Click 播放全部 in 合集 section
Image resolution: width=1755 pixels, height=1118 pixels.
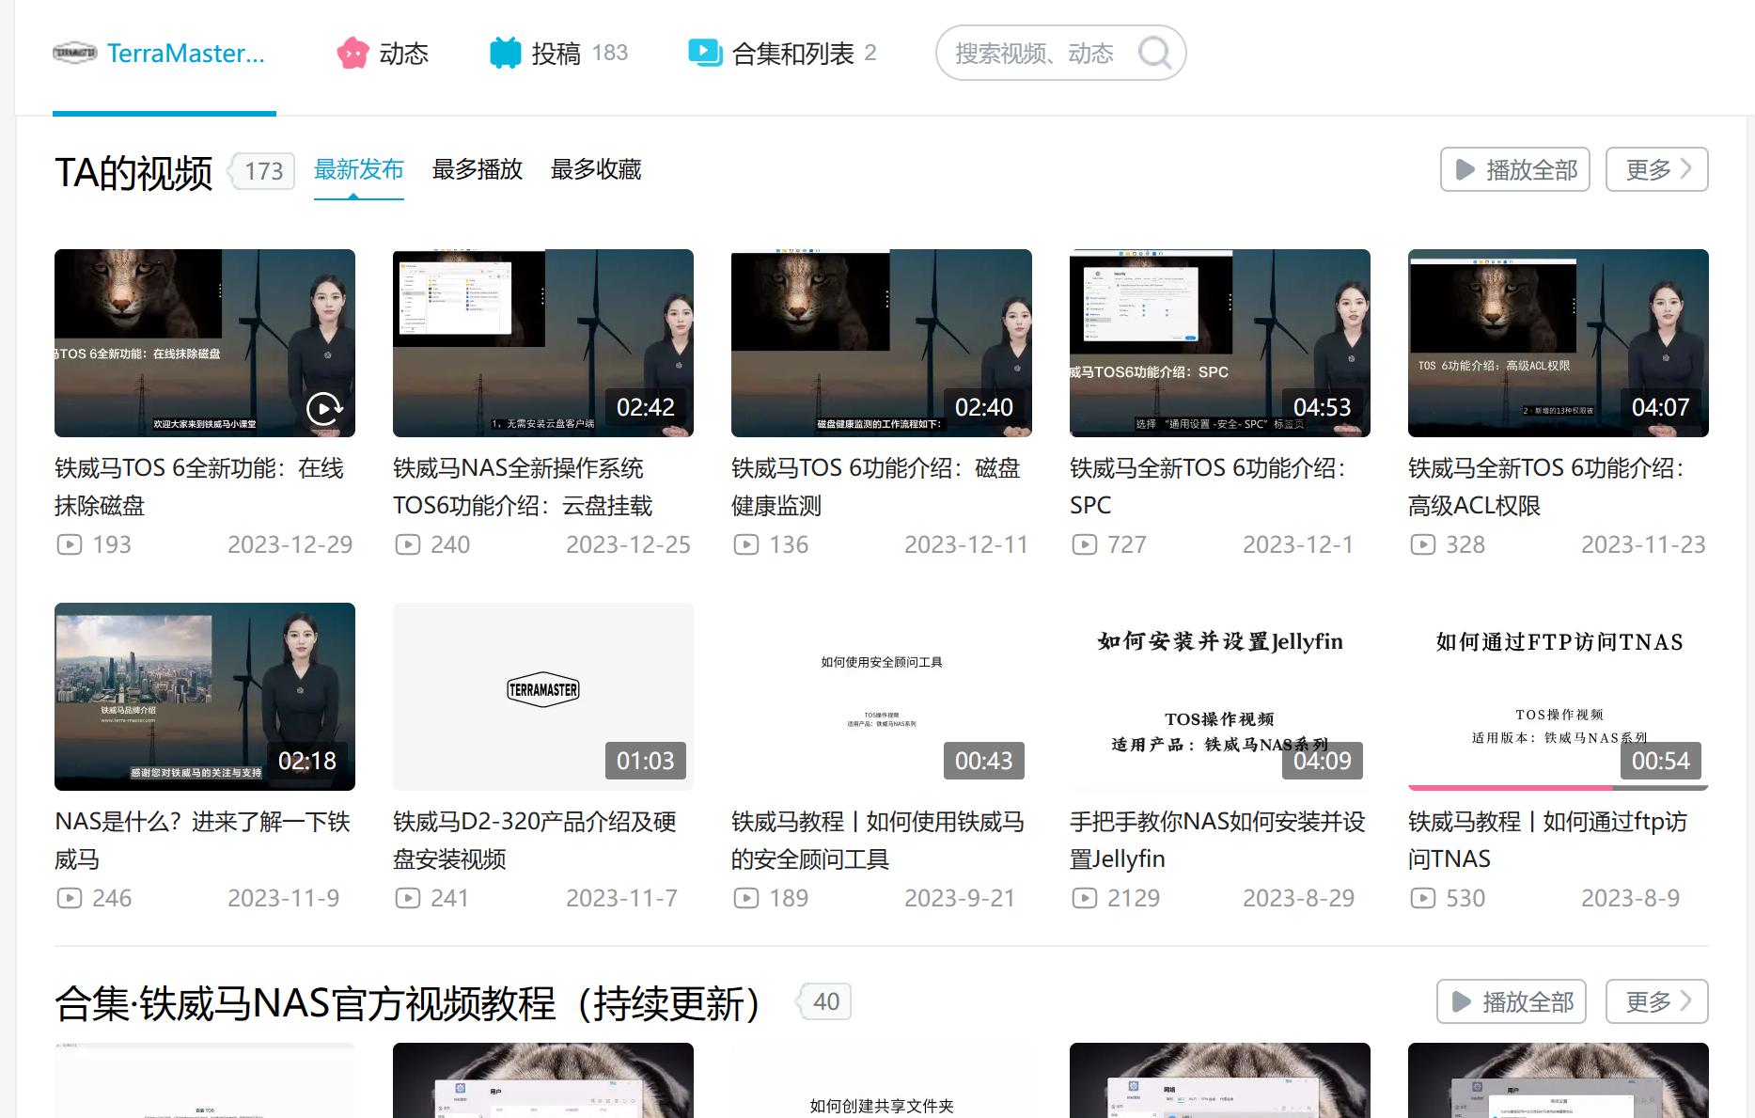(x=1511, y=1002)
